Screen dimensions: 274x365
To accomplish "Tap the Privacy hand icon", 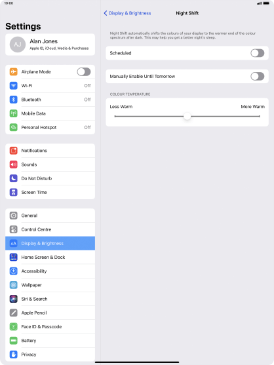I will point(14,355).
